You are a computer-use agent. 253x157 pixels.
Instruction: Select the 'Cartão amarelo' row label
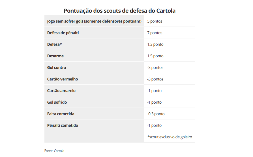(x=61, y=91)
